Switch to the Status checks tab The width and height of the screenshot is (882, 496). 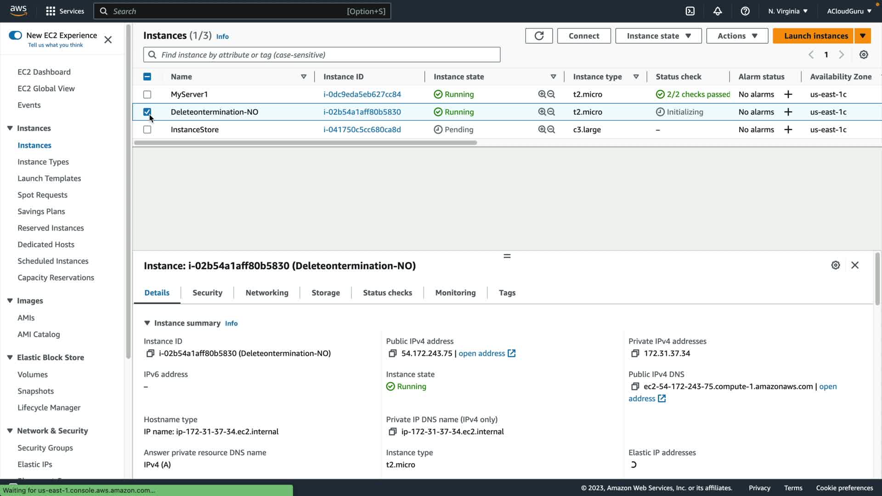pos(387,293)
